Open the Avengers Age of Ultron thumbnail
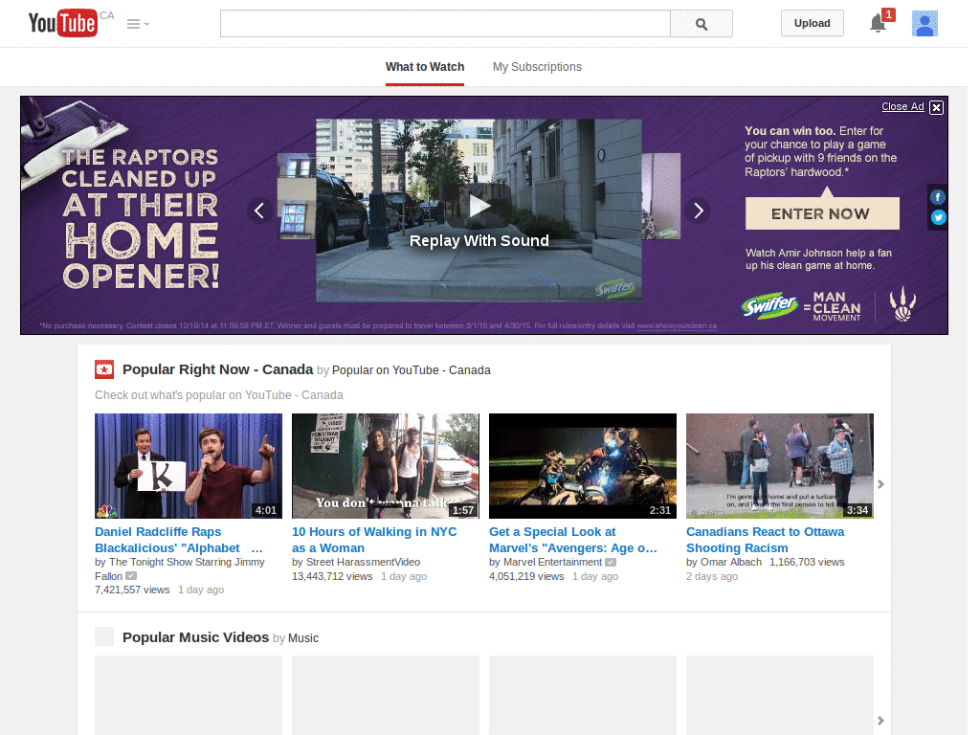The height and width of the screenshot is (735, 980). point(583,466)
